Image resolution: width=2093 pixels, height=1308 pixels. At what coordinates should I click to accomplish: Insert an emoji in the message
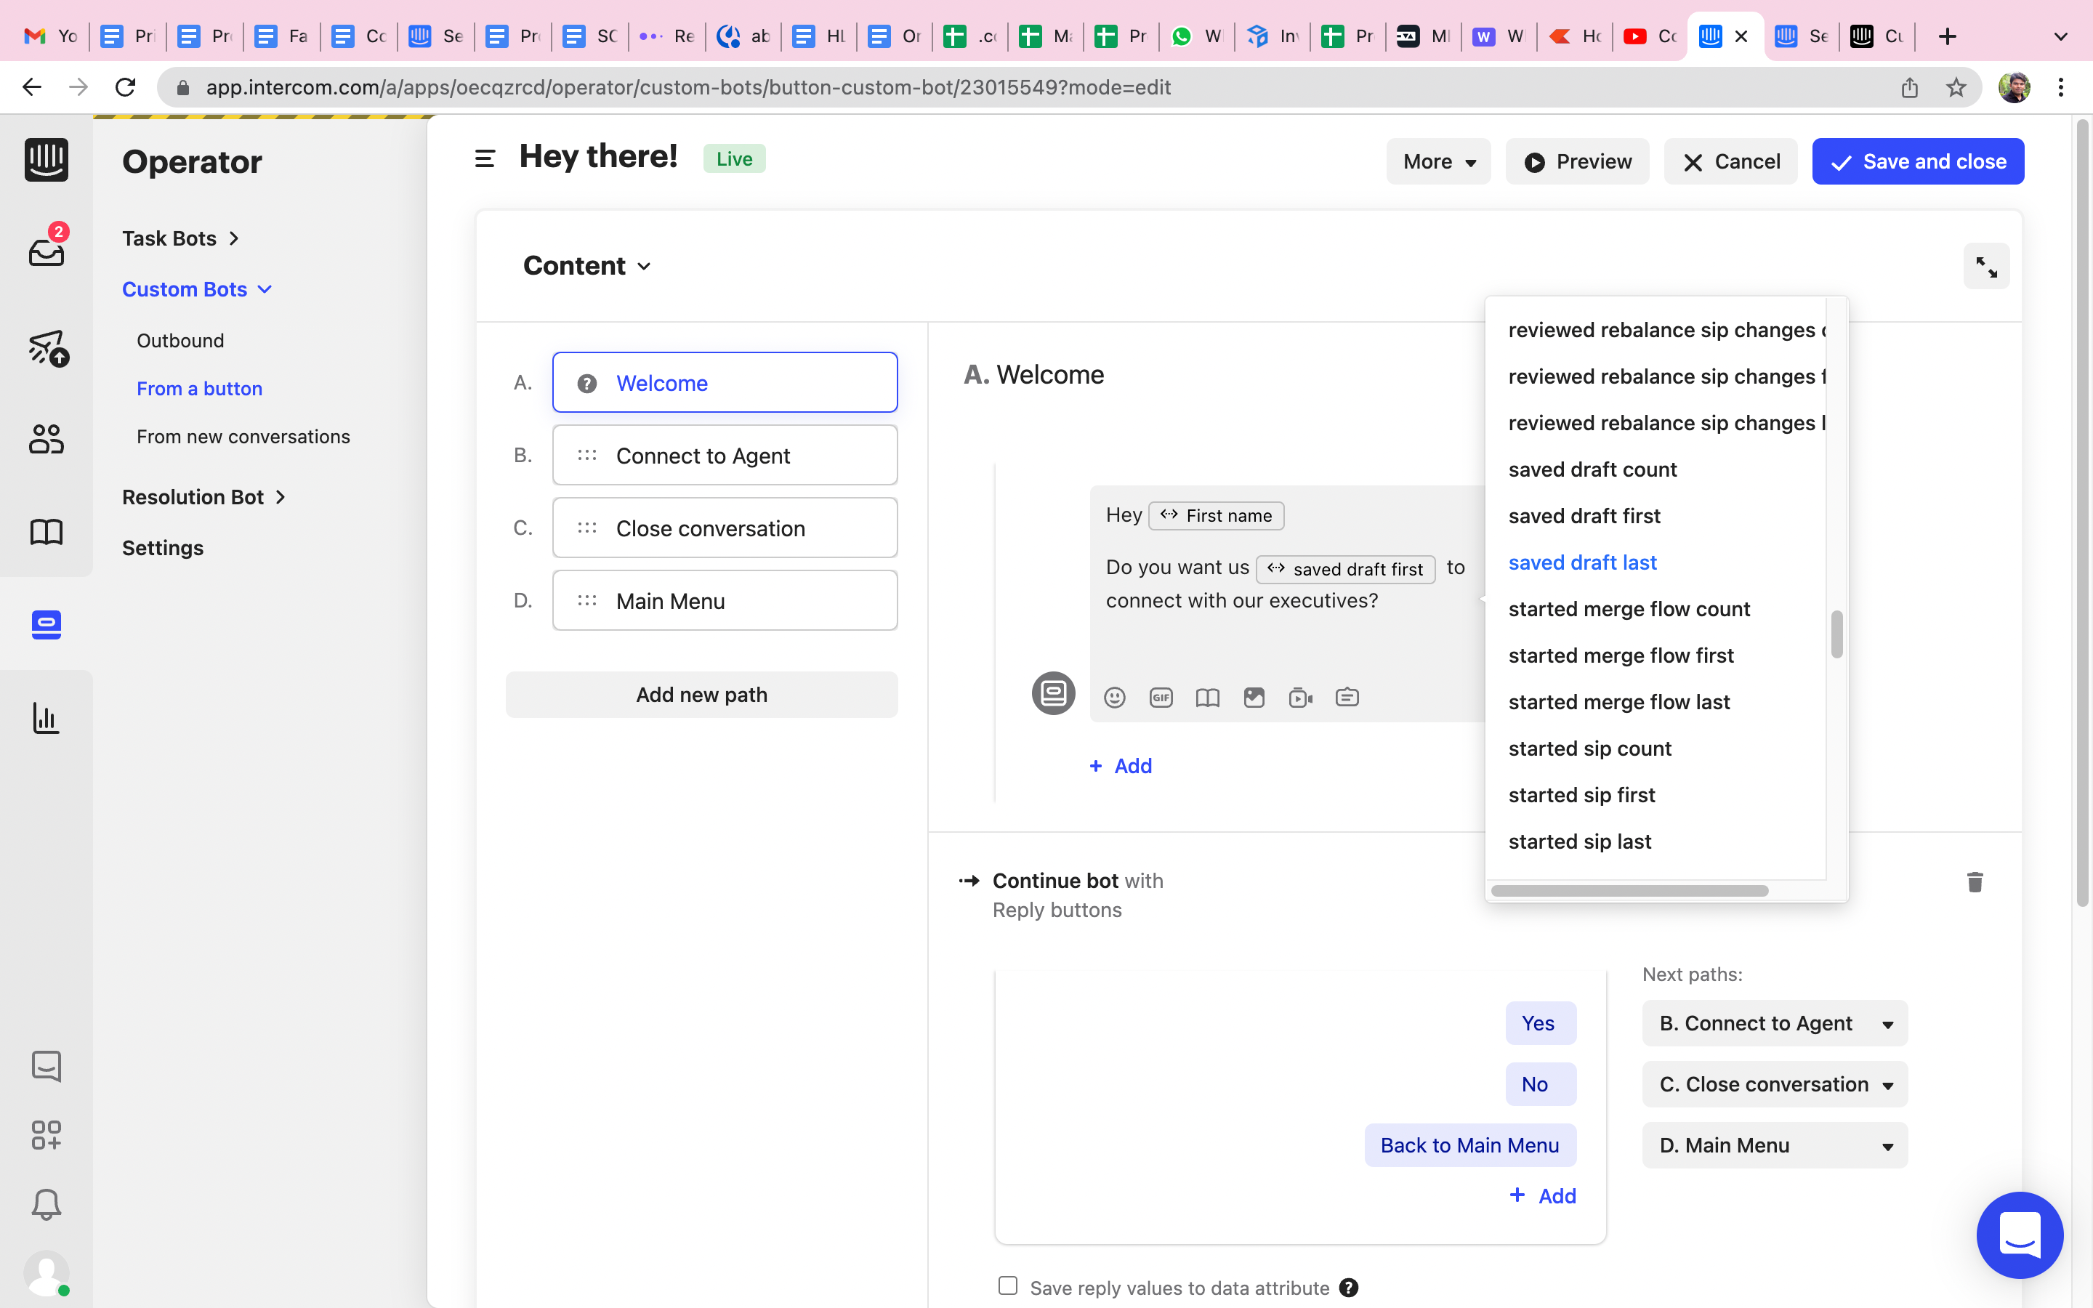[x=1115, y=698]
